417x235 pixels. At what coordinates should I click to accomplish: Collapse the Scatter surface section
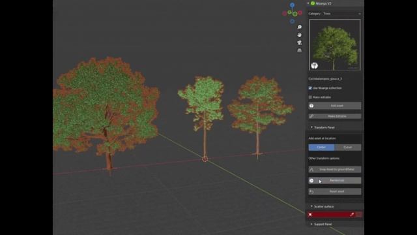pos(311,206)
